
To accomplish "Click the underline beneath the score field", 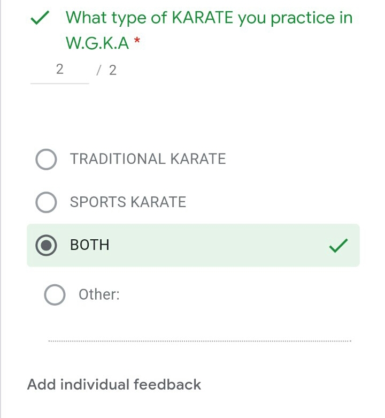I will [59, 83].
